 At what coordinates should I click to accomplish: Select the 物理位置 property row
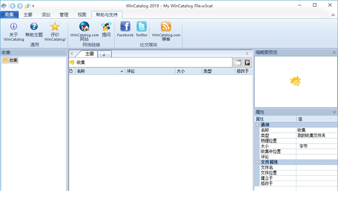click(298, 141)
